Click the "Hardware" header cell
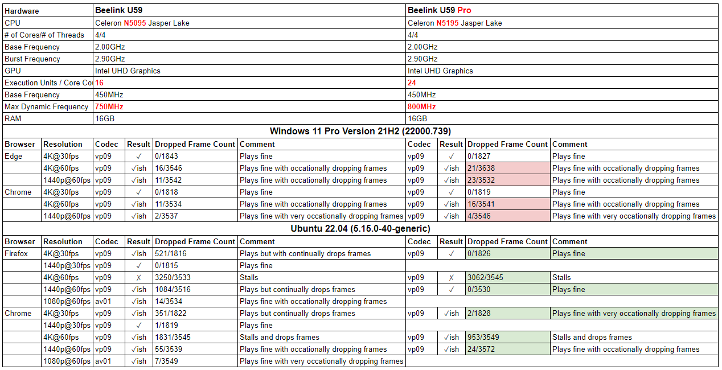The image size is (722, 370). [x=48, y=11]
